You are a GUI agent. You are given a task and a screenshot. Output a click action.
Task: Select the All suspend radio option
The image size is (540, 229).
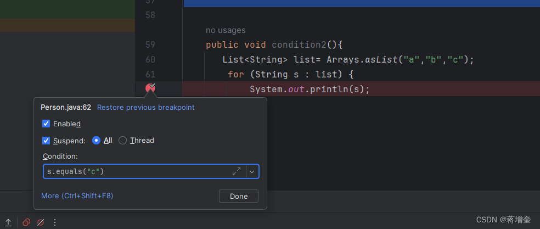(97, 141)
